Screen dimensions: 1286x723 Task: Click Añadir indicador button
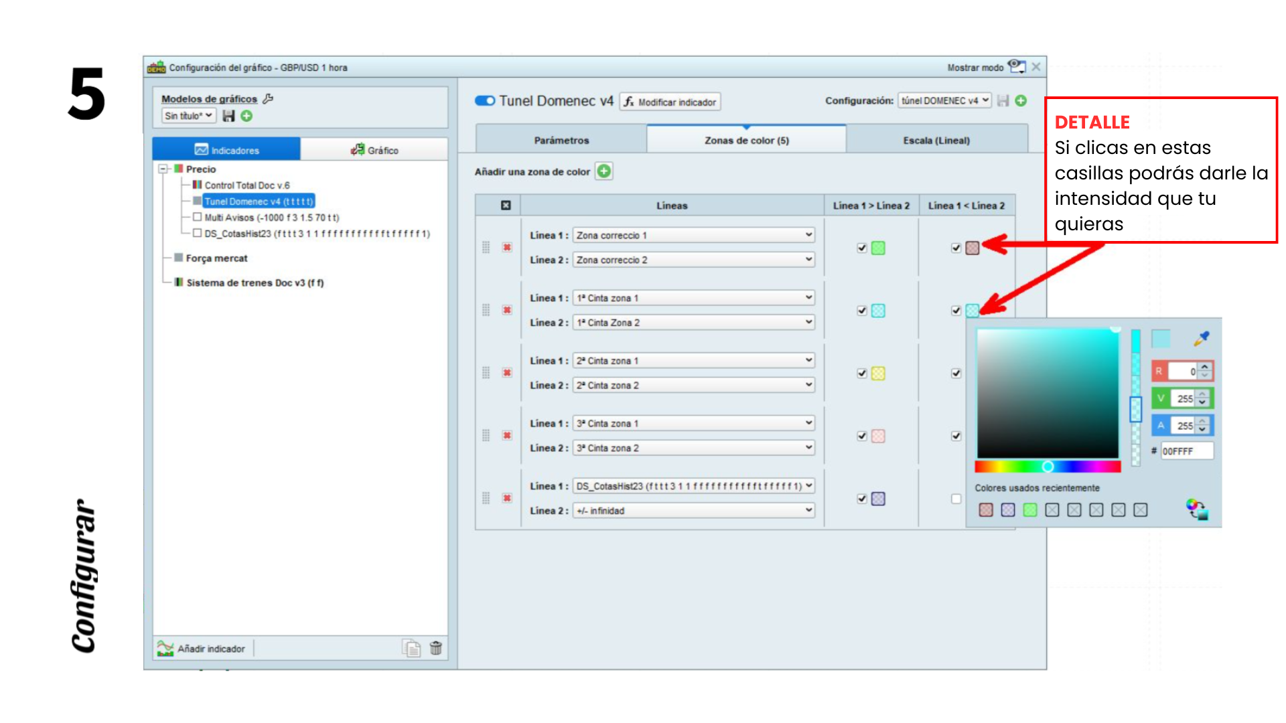pyautogui.click(x=202, y=648)
